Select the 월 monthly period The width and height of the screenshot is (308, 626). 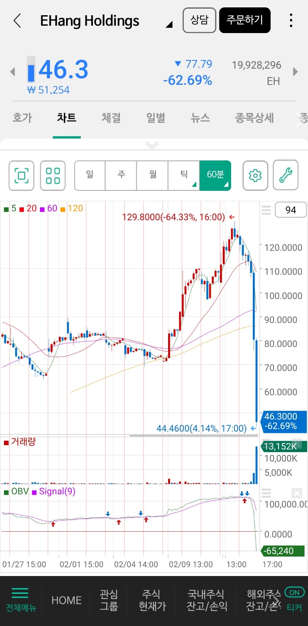coord(152,176)
